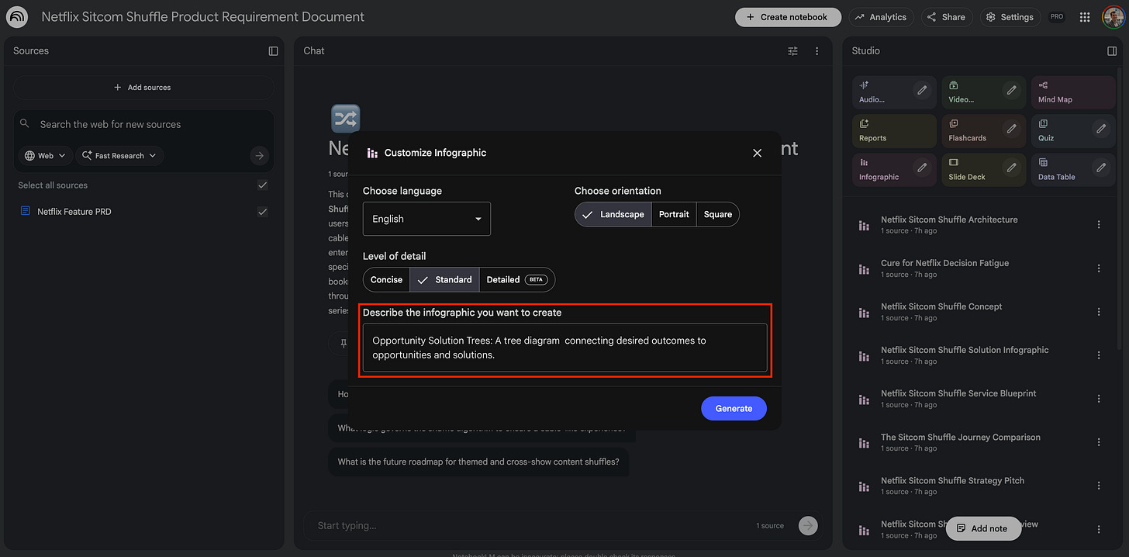Close the Customize Infographic dialog
Screen dimensions: 1129x557
coord(758,153)
